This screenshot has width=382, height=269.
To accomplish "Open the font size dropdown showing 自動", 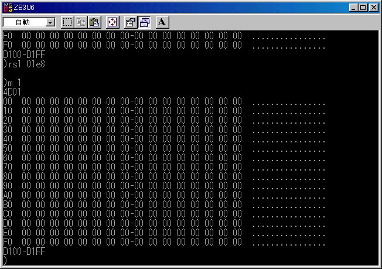I will click(29, 22).
